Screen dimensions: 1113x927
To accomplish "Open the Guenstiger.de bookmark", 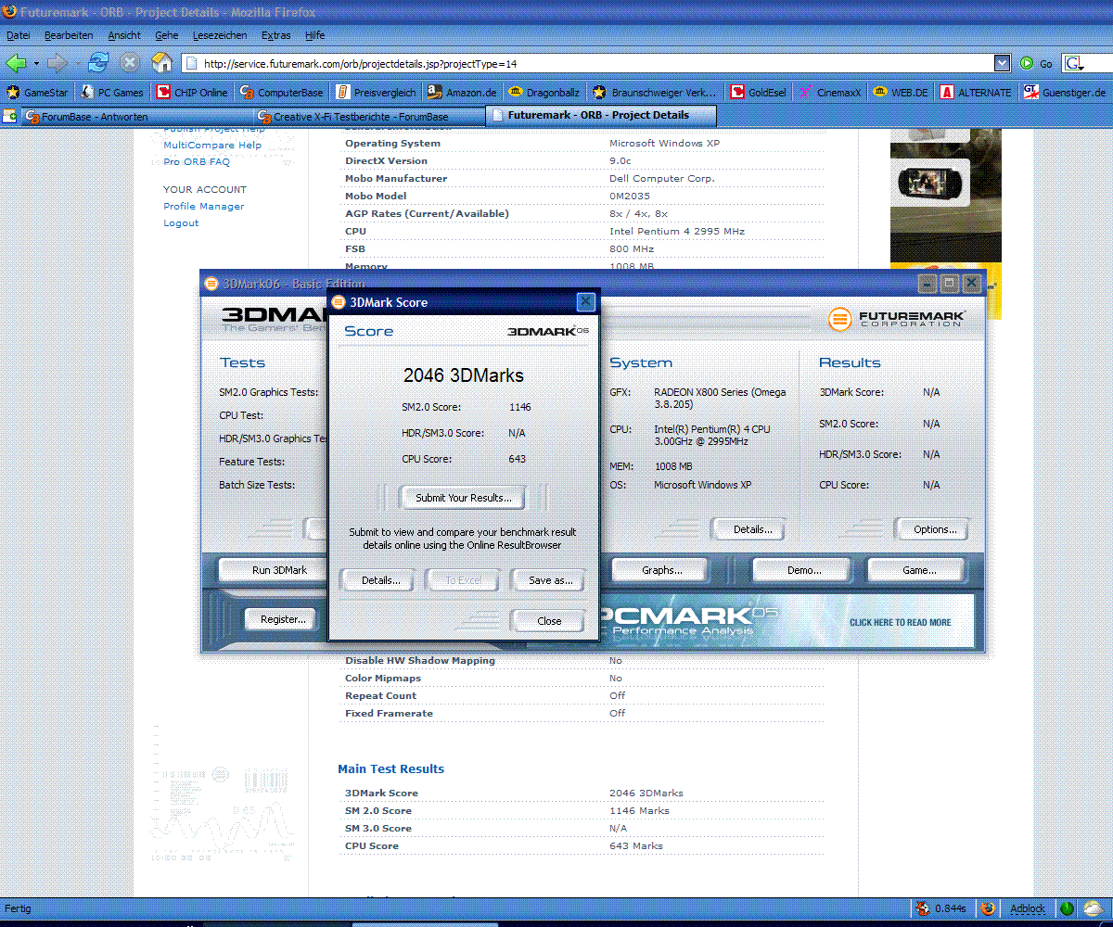I will point(1065,93).
